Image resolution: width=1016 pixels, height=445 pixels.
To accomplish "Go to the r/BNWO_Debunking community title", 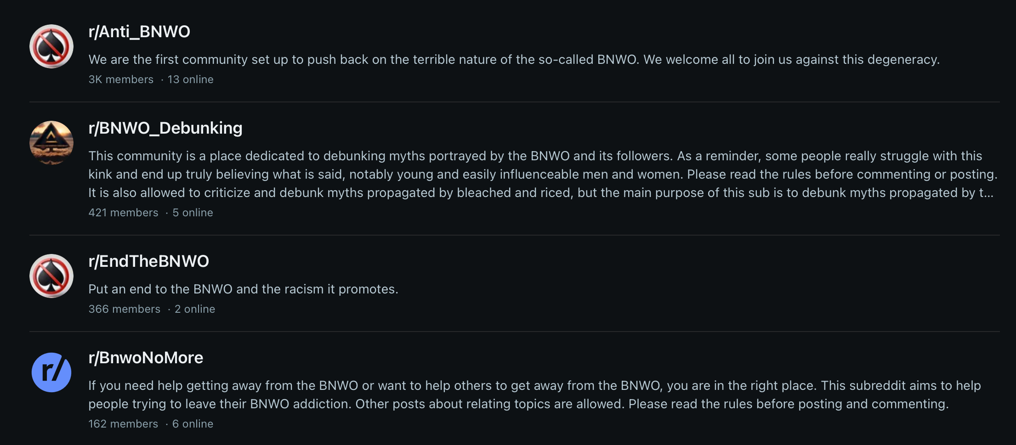I will [x=165, y=128].
